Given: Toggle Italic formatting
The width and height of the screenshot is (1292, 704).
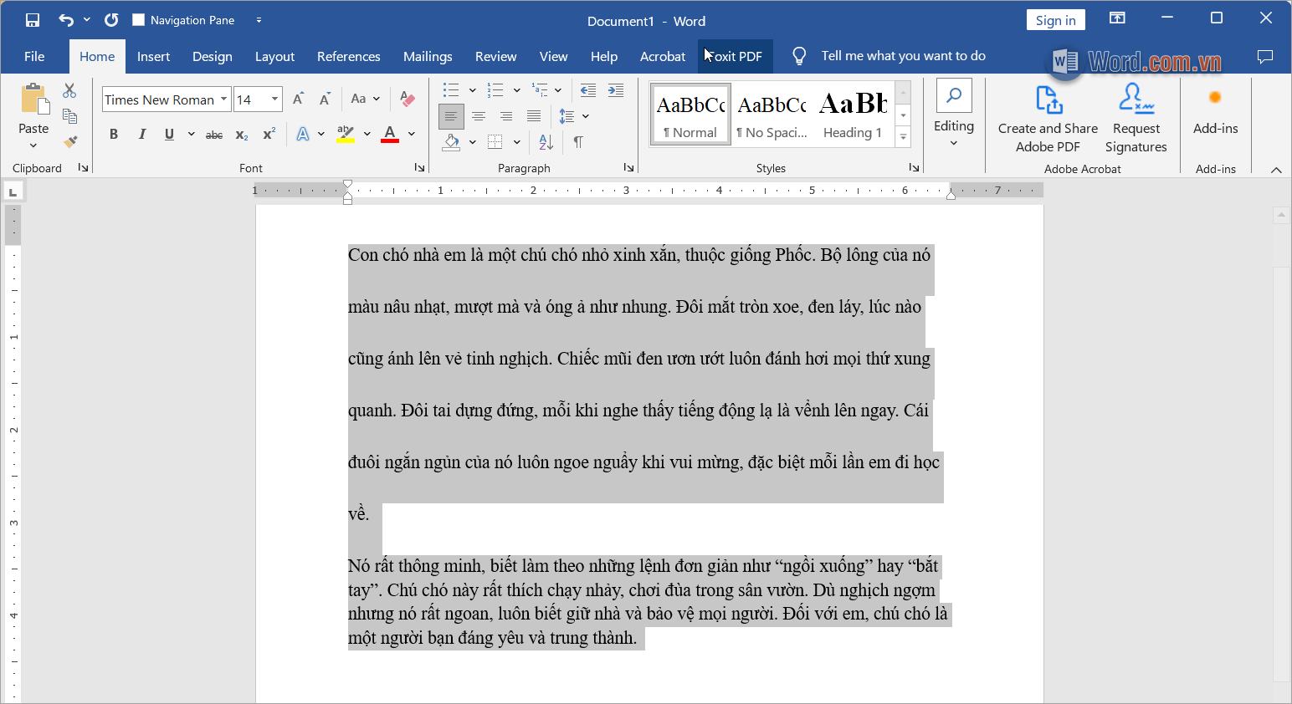Looking at the screenshot, I should [x=141, y=134].
